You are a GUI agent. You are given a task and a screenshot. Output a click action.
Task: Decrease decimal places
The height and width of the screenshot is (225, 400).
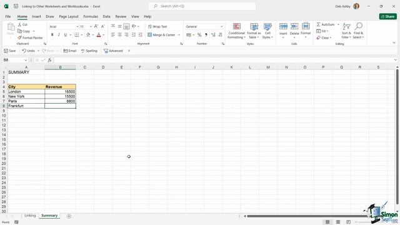[x=220, y=35]
